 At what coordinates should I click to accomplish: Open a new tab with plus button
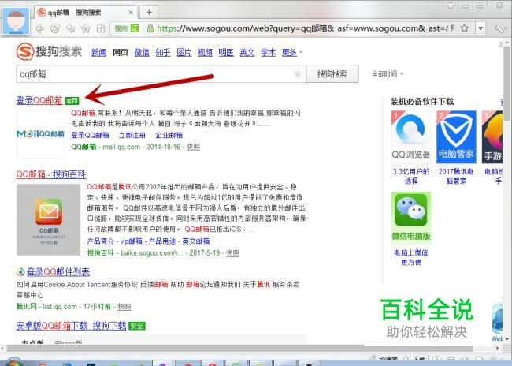(x=149, y=13)
